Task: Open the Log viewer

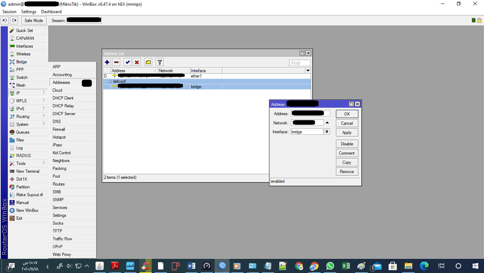Action: (28, 148)
